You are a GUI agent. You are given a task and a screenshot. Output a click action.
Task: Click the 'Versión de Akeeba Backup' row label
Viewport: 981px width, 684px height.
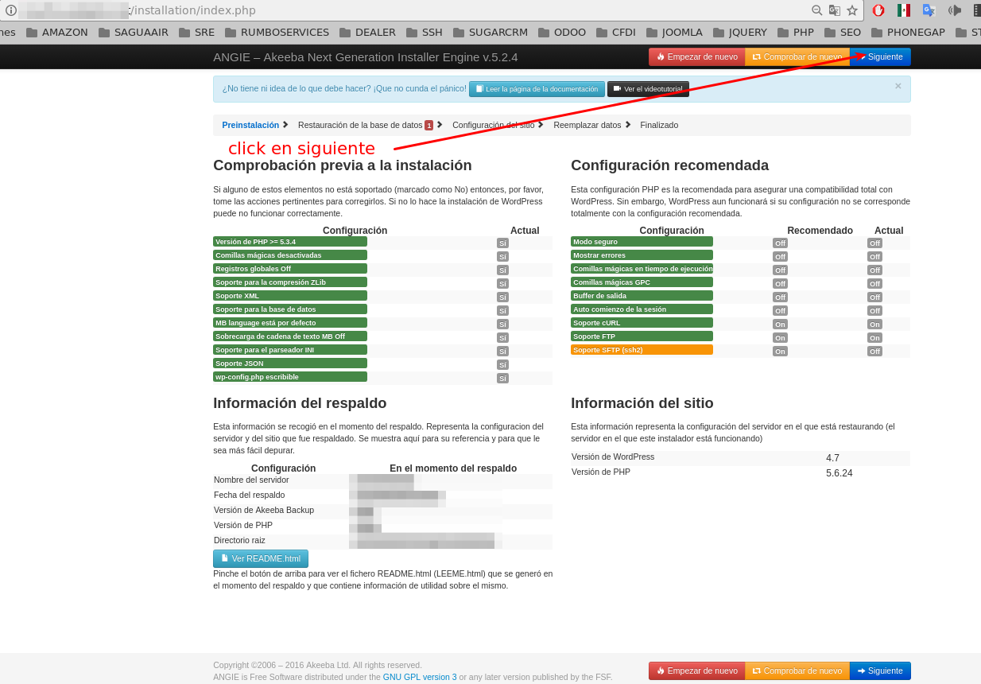pyautogui.click(x=264, y=510)
